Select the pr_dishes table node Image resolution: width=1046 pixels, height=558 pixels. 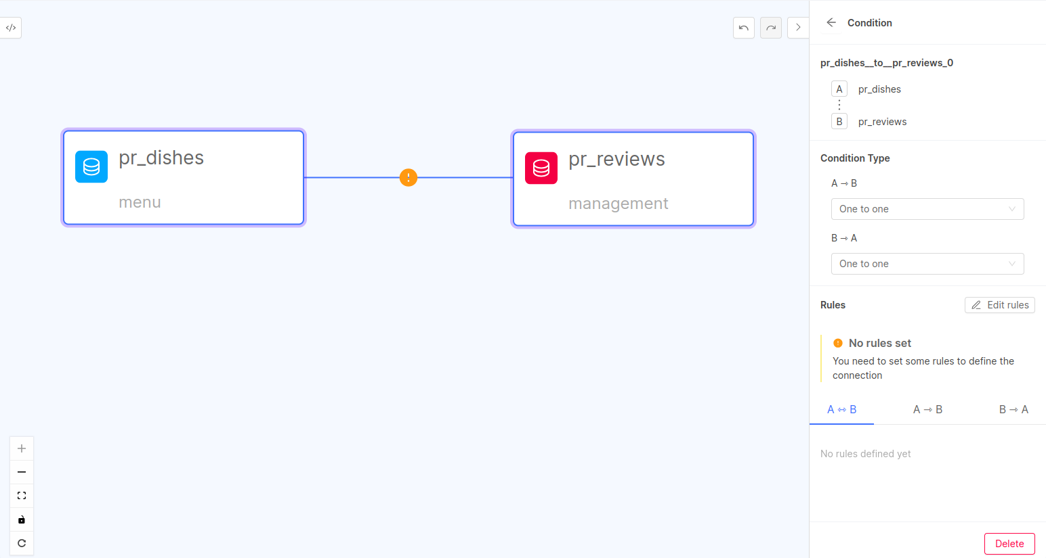click(184, 178)
